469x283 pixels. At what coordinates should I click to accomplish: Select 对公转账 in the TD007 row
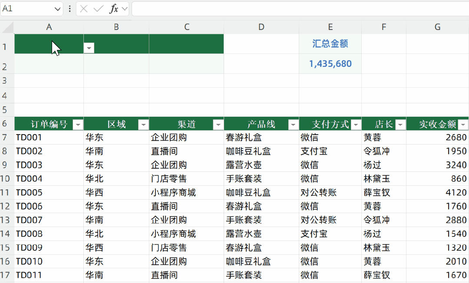pyautogui.click(x=330, y=220)
